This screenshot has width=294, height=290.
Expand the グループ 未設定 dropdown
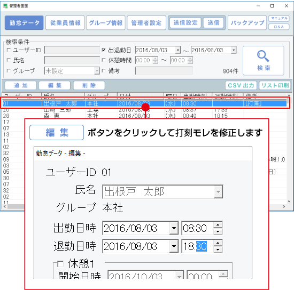[97, 71]
